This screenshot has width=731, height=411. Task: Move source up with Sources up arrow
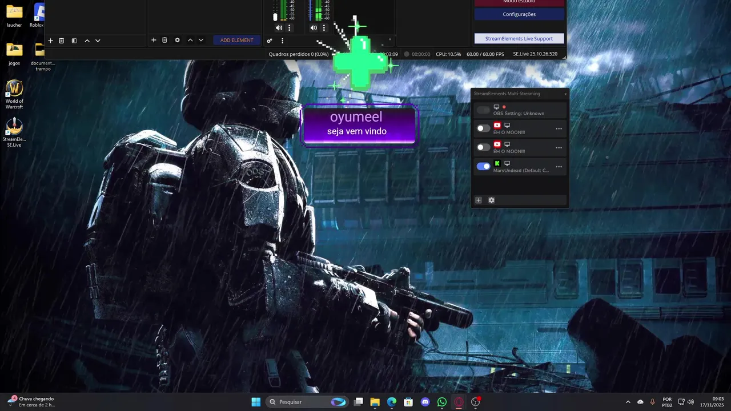190,40
